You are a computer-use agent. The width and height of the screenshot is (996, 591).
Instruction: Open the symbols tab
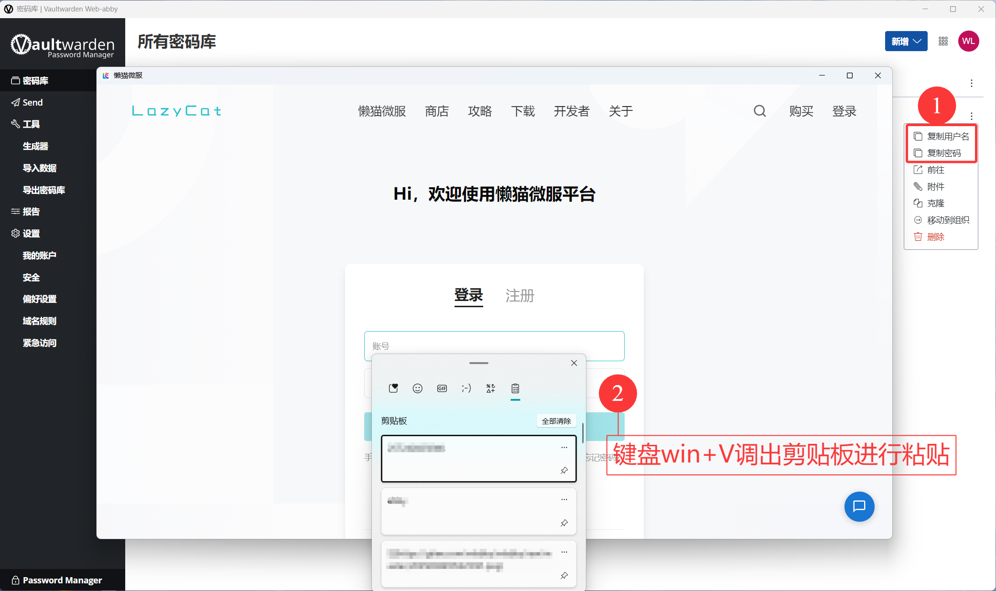pyautogui.click(x=491, y=388)
